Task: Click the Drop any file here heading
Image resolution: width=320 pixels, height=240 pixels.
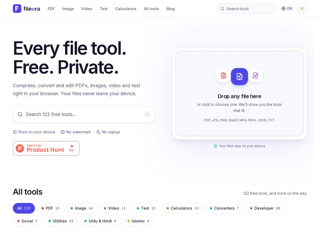Action: point(239,96)
